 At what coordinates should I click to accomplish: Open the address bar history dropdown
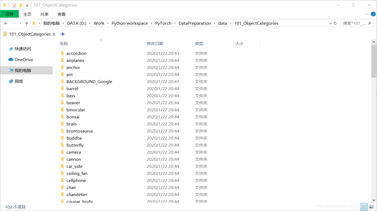coord(330,23)
